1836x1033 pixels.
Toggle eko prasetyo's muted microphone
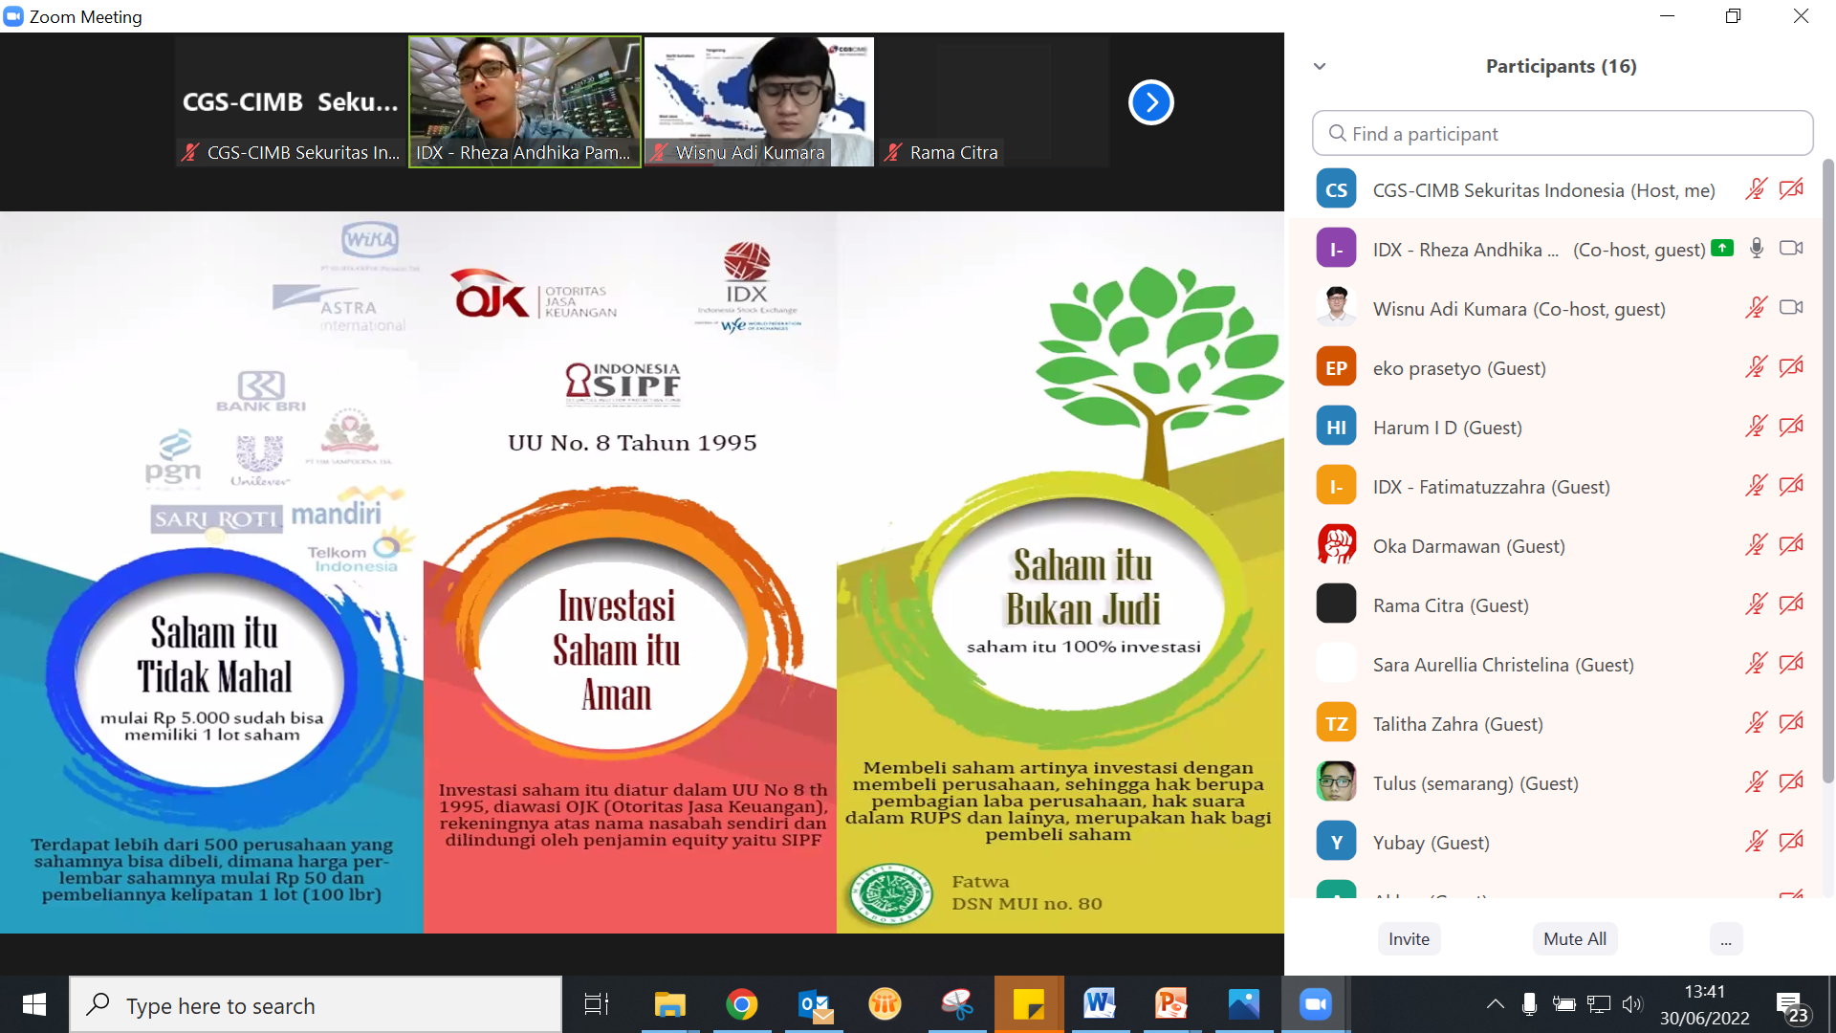(1756, 367)
